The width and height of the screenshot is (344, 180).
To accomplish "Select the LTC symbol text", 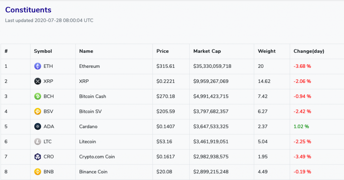I will (47, 142).
